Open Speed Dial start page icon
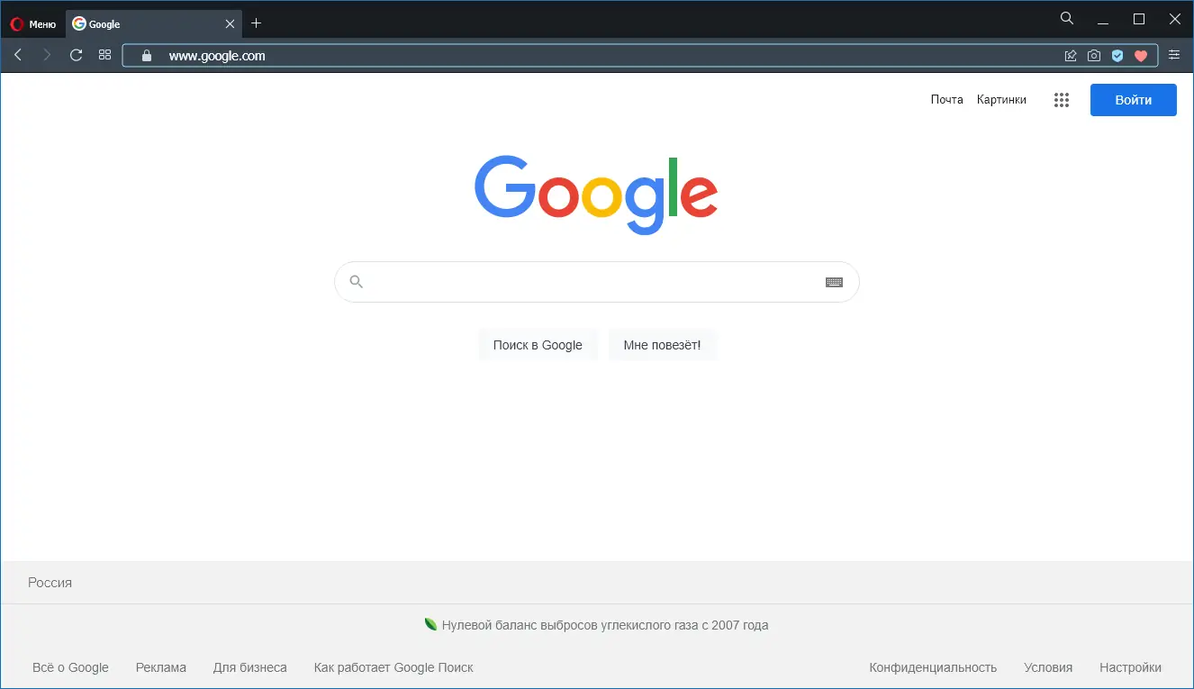The width and height of the screenshot is (1194, 689). (104, 55)
